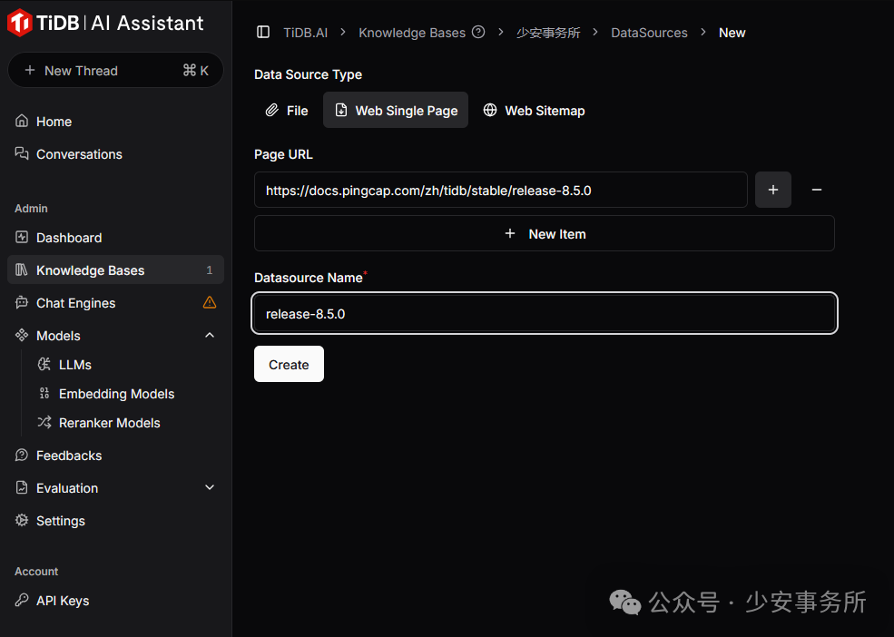This screenshot has height=637, width=894.
Task: Click the Create button
Action: [289, 364]
